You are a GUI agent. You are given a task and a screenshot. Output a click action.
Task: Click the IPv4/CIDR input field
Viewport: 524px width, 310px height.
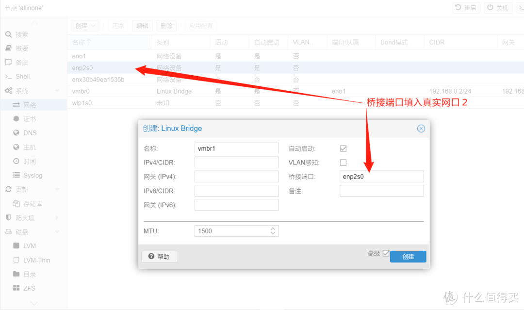coord(236,162)
